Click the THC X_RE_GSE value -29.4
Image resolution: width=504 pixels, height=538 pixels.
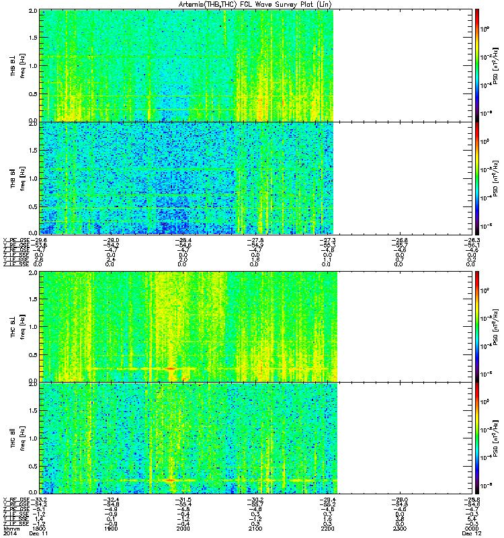click(327, 500)
